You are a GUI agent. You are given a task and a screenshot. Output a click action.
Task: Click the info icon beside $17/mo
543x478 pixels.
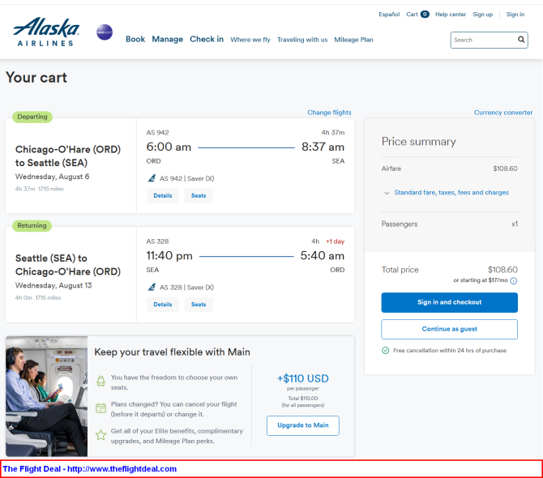click(514, 280)
